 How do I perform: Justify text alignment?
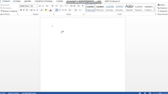(66, 10)
